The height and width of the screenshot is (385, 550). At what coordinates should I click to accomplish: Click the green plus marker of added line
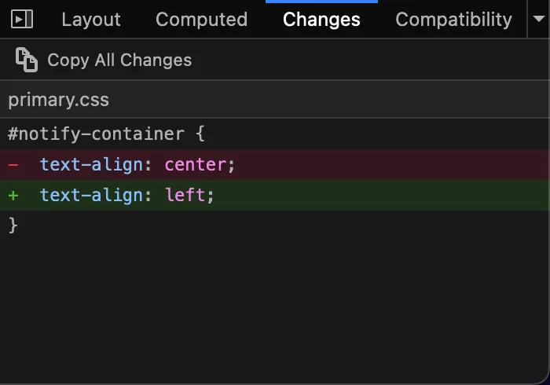[x=13, y=195]
